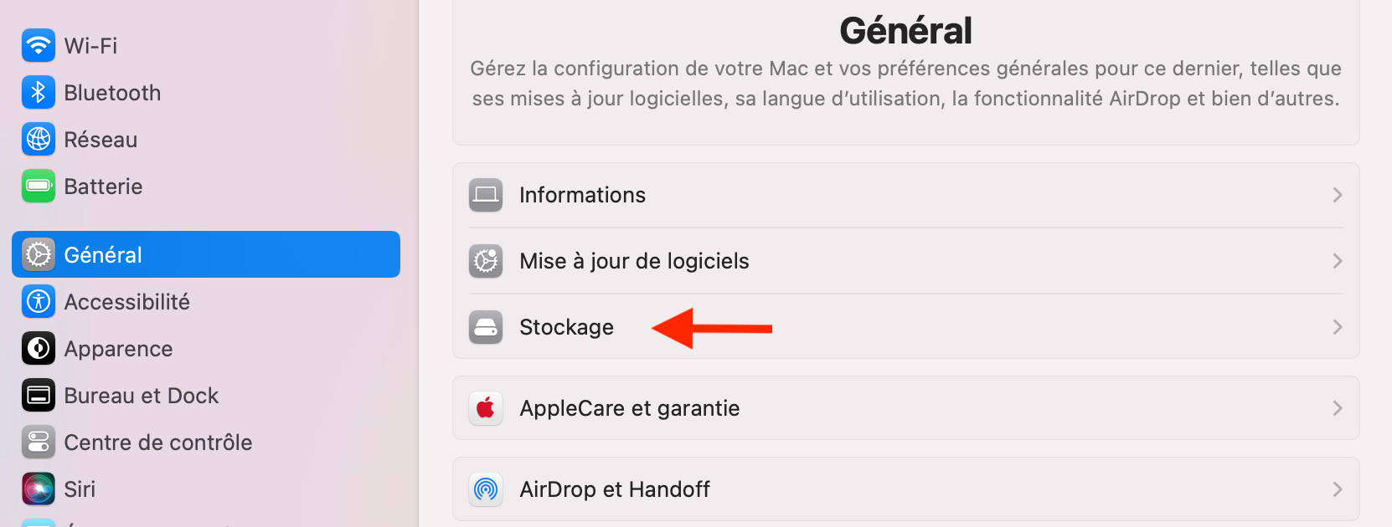The height and width of the screenshot is (527, 1392).
Task: Select the Wi-Fi icon in the sidebar
Action: point(38,46)
